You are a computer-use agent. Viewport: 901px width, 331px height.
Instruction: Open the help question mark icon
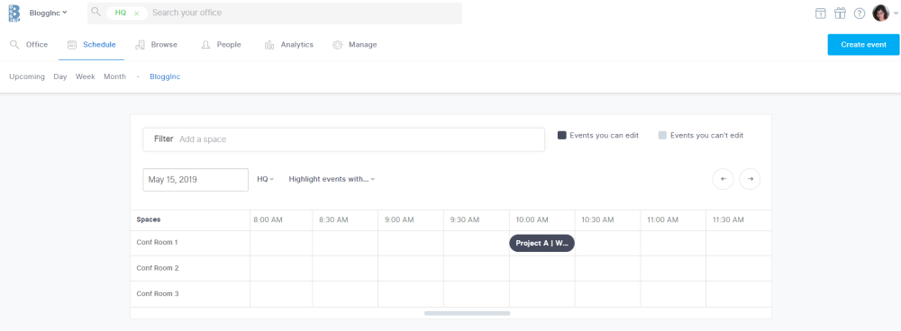pos(859,13)
